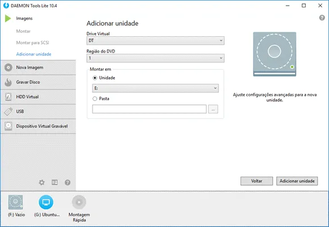
Task: Open the Dispositivo Virtual Gravável section
Action: click(38, 126)
